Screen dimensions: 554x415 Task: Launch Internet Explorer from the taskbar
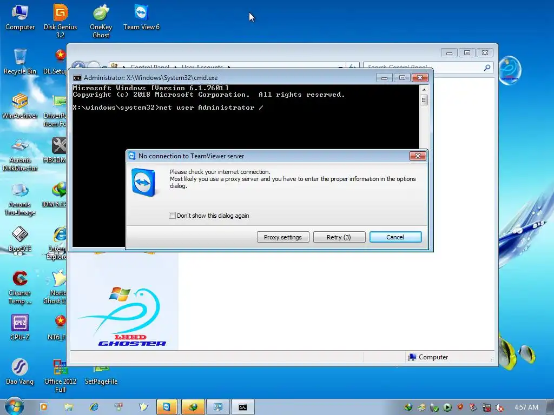(x=94, y=407)
